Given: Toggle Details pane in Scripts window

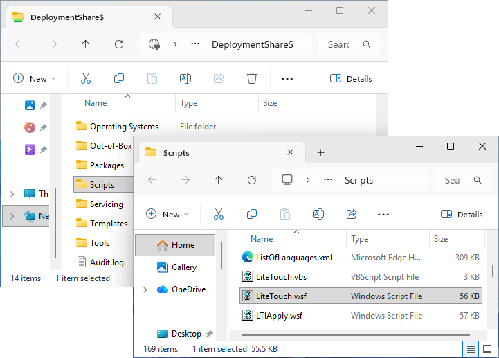Looking at the screenshot, I should click(462, 215).
